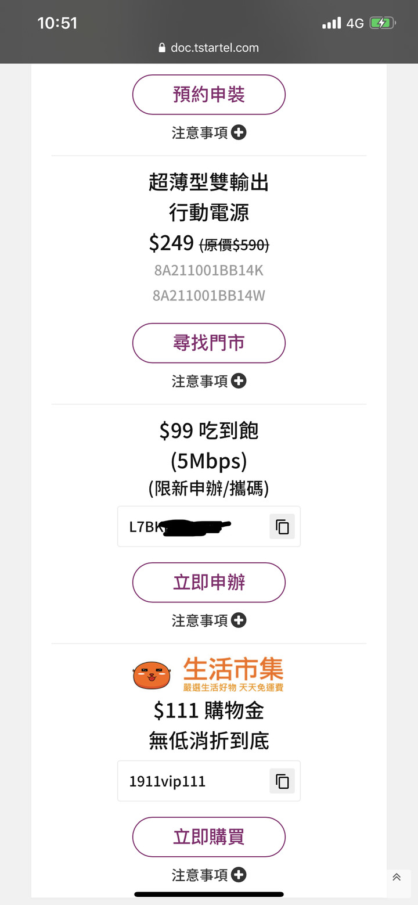Tap the battery charging indicator
418x905 pixels.
point(383,23)
